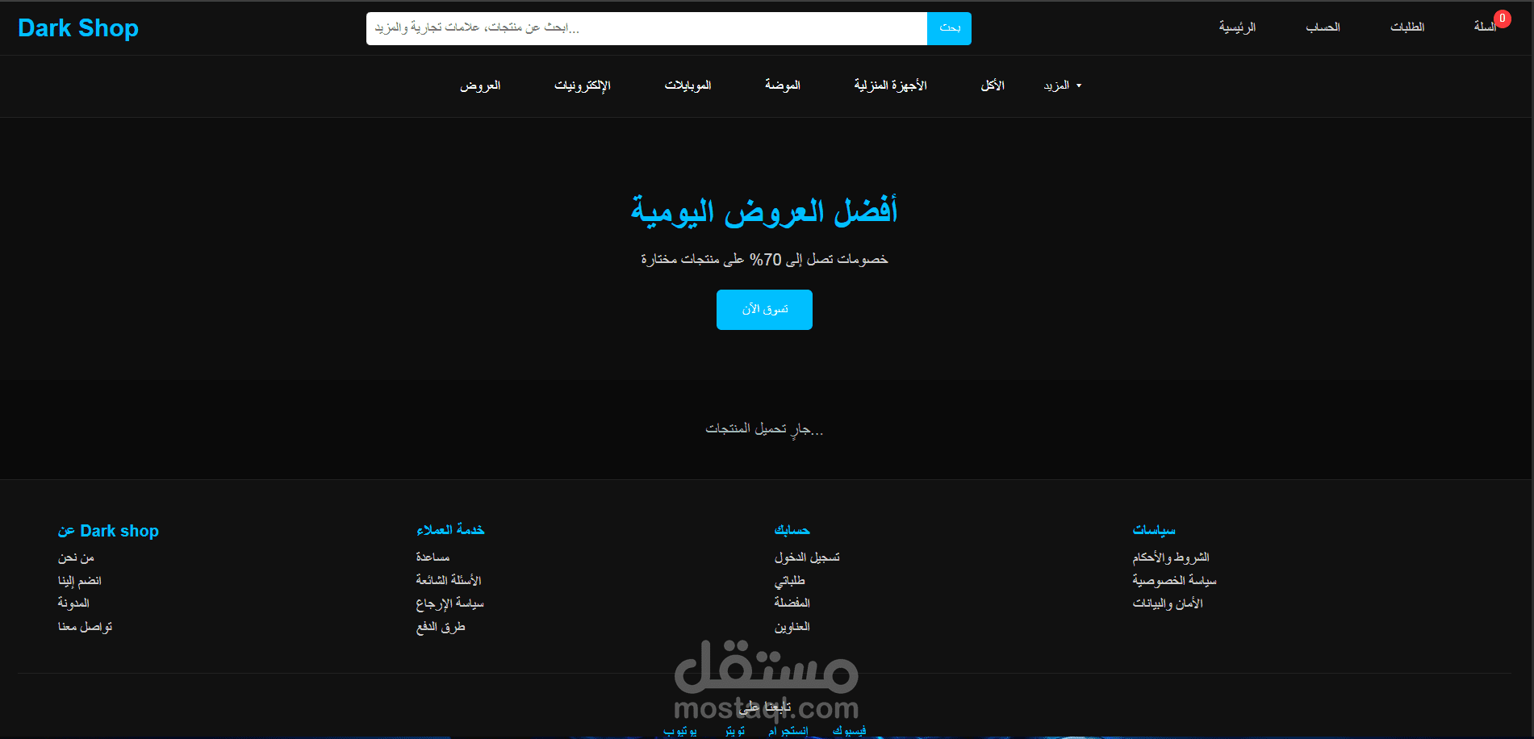
Task: Open the الأسئلة الشائعة FAQ link
Action: [x=450, y=579]
